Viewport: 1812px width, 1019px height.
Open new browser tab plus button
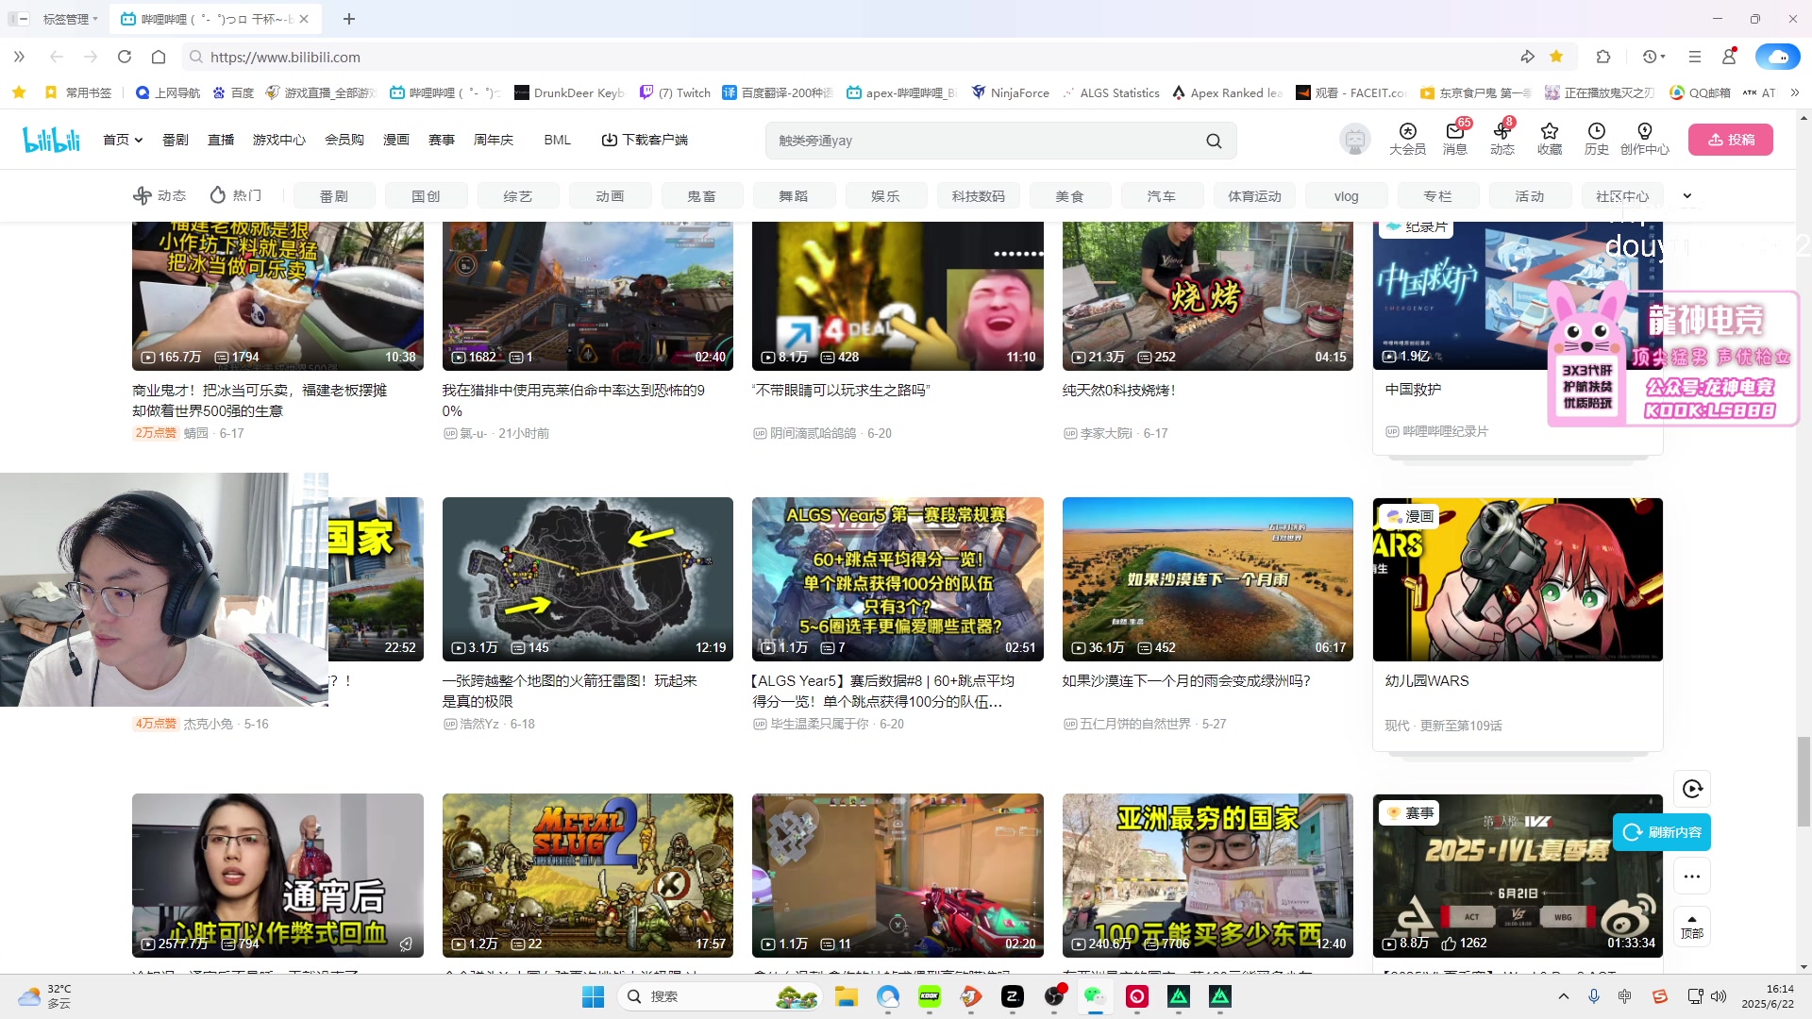349,19
